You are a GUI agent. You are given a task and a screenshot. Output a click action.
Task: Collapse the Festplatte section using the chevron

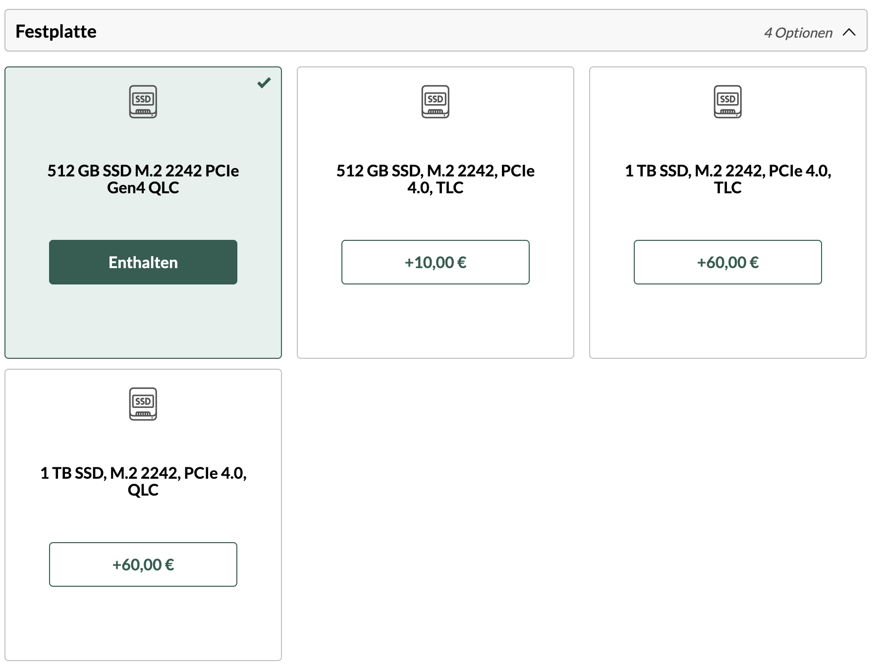coord(849,32)
